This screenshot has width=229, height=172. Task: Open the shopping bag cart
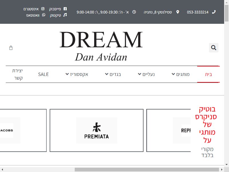coord(11,48)
